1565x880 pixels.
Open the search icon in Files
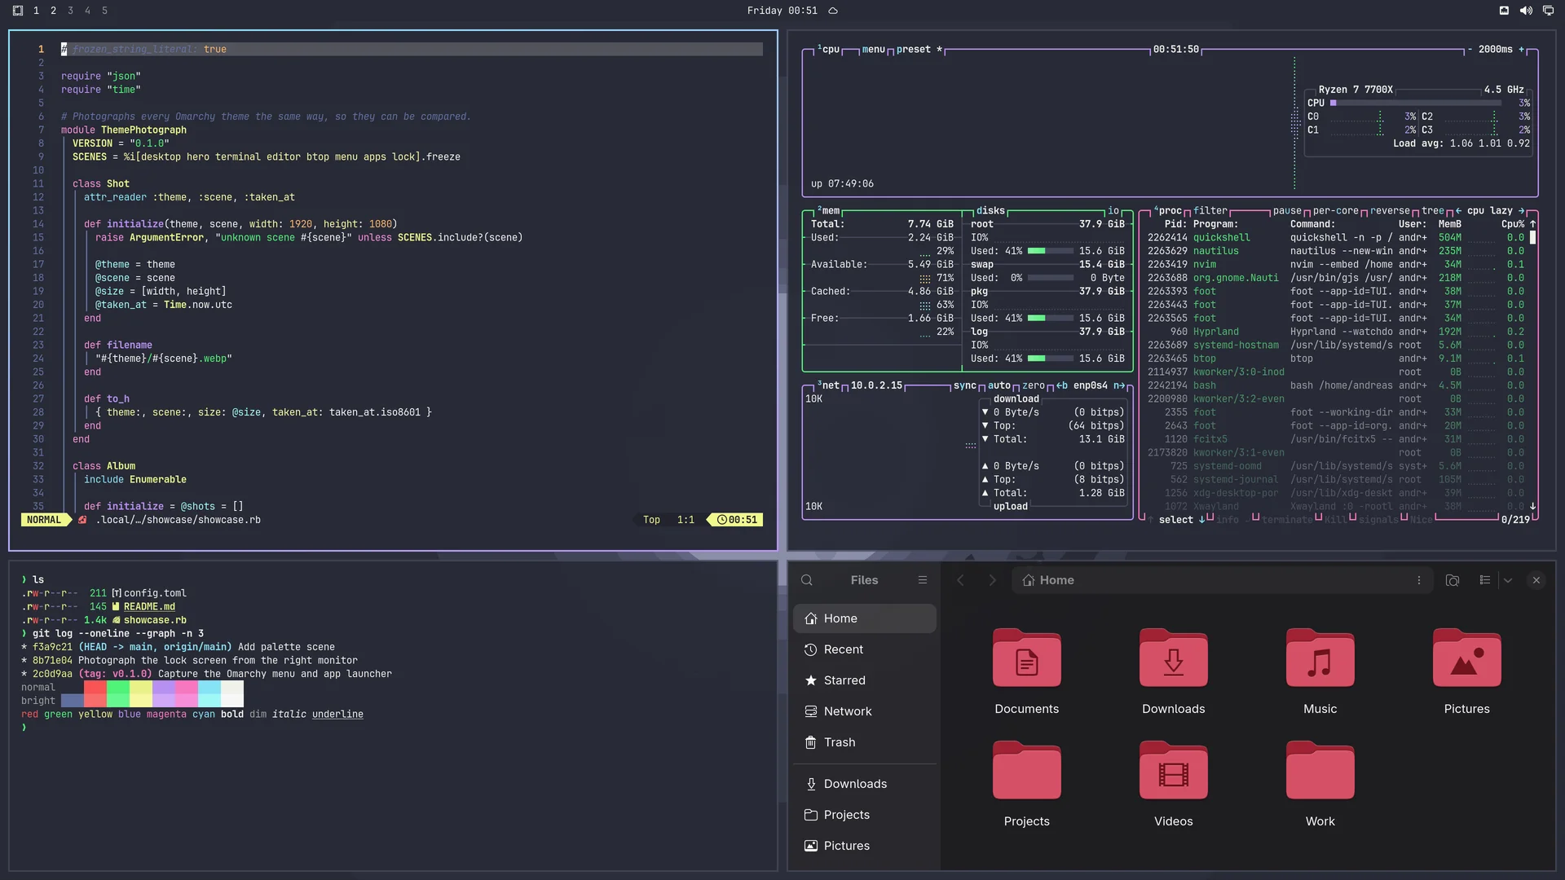tap(807, 580)
